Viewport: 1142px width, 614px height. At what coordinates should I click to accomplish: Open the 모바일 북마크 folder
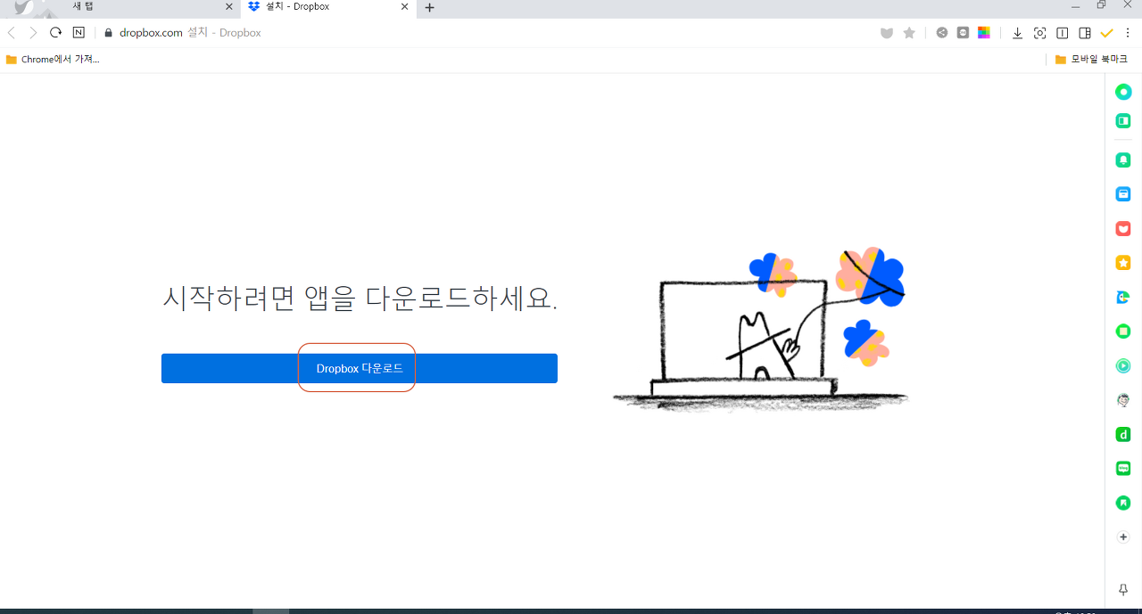click(1090, 59)
